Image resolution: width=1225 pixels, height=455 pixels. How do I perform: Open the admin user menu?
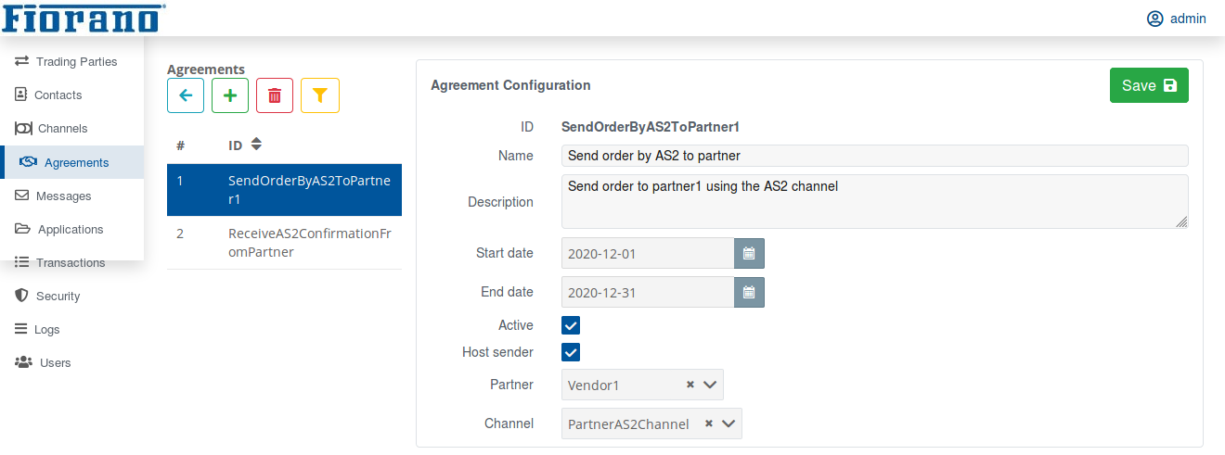pyautogui.click(x=1177, y=19)
